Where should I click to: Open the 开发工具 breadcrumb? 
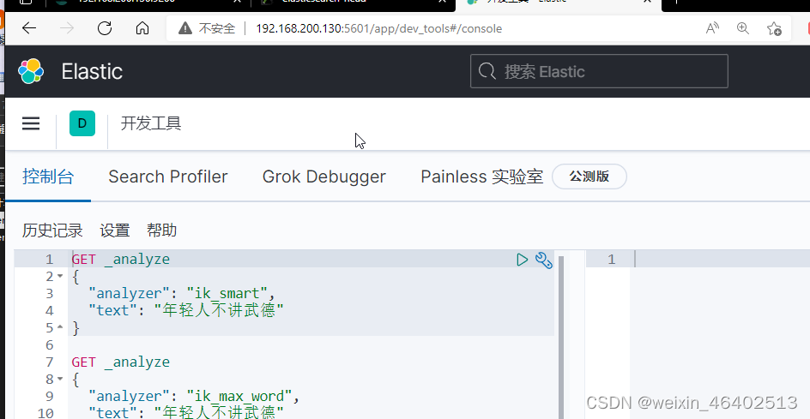click(151, 124)
